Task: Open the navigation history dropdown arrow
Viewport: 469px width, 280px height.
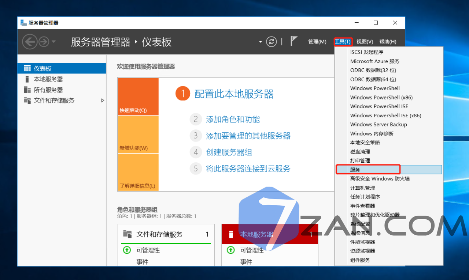Action: (53, 42)
